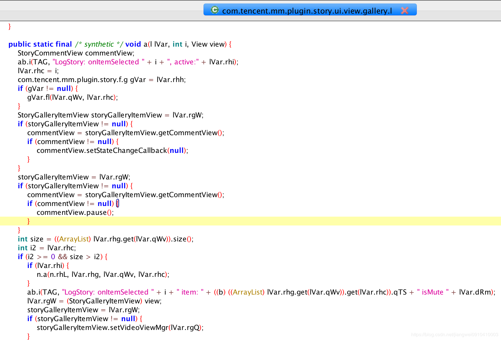Click the 'if (gVar != null) {' line
Image resolution: width=501 pixels, height=340 pixels.
48,89
